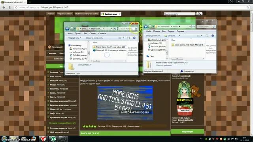The height and width of the screenshot is (142, 253).
Task: Toggle preview pane in archive window
Action: 128,38
